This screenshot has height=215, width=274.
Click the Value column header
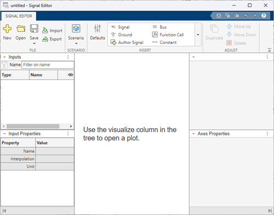[x=55, y=142]
